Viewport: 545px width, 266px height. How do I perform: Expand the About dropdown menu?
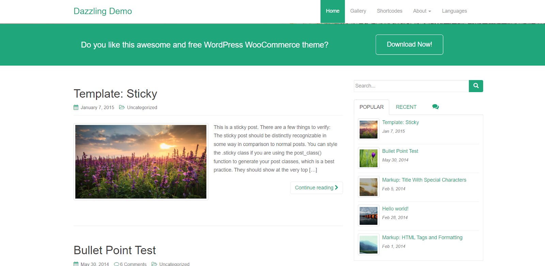coord(422,11)
